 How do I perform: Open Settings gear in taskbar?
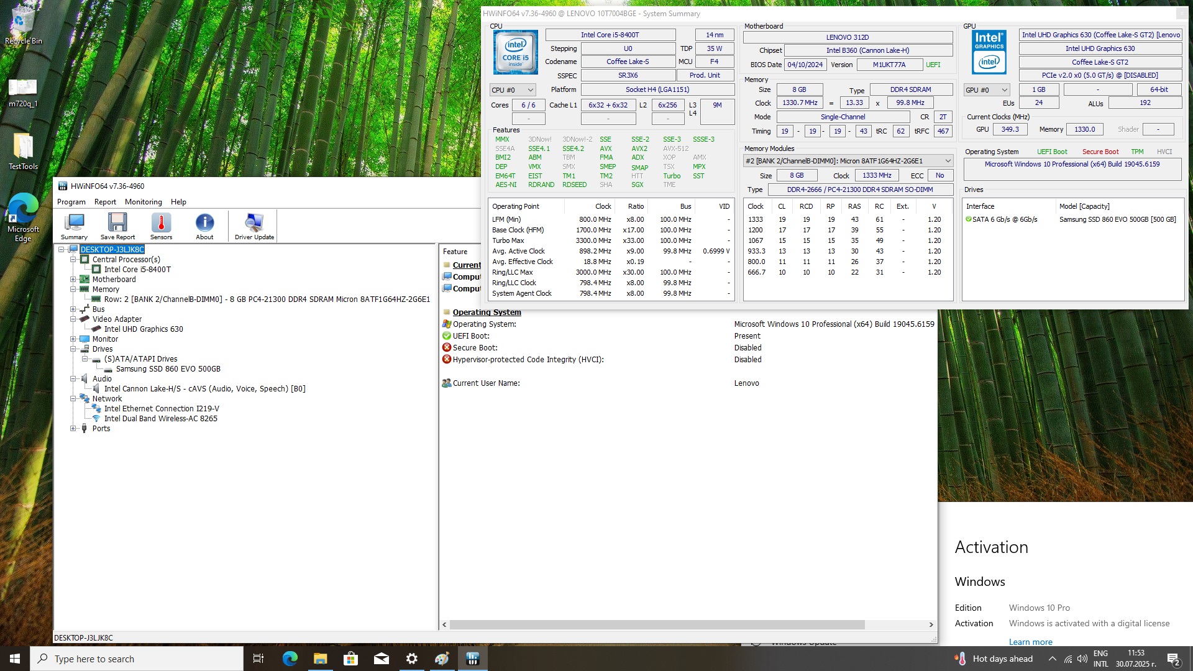411,659
